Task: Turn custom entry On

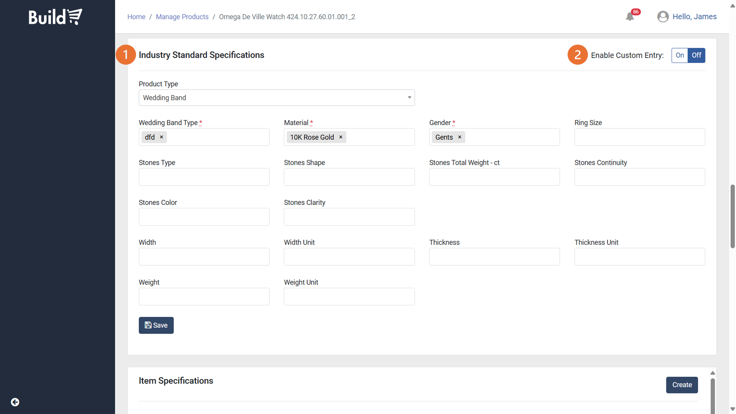Action: point(680,55)
